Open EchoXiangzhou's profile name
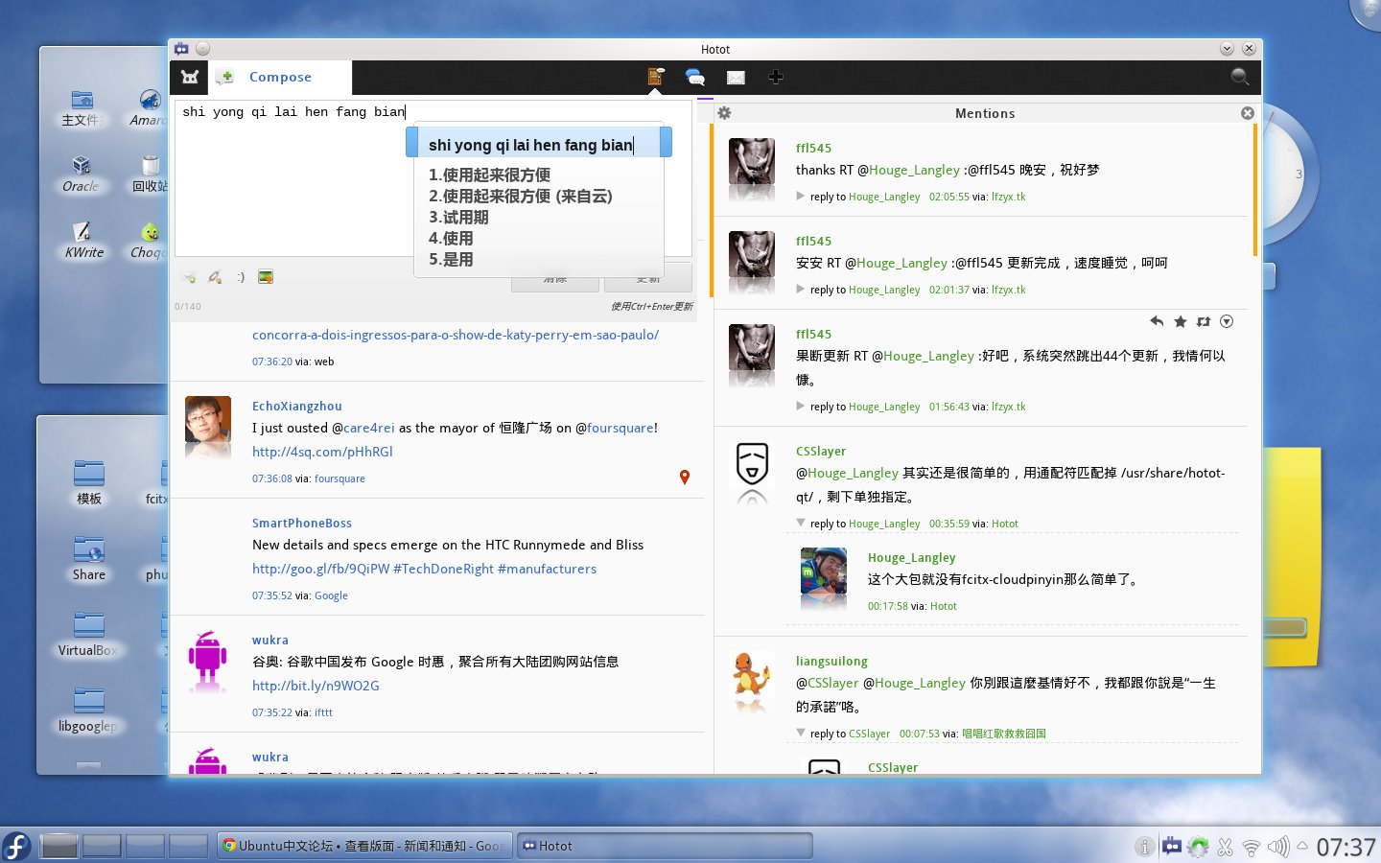 pyautogui.click(x=297, y=406)
